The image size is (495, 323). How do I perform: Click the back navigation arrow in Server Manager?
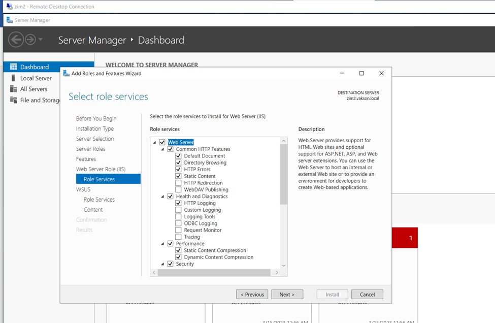coord(16,40)
